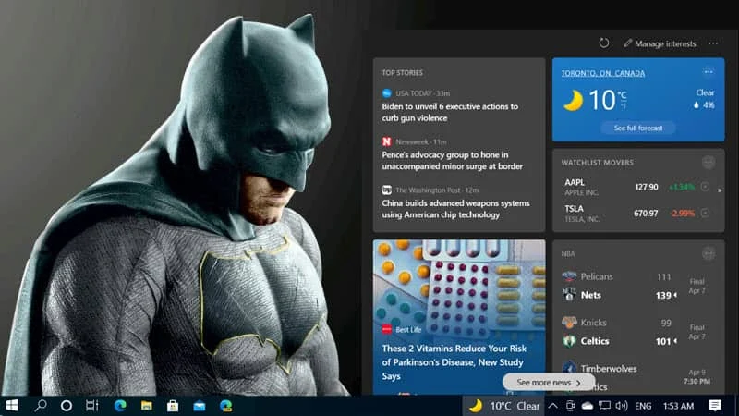Switch temperature unit to °C
Viewport: 739px width, 416px height.
point(622,96)
